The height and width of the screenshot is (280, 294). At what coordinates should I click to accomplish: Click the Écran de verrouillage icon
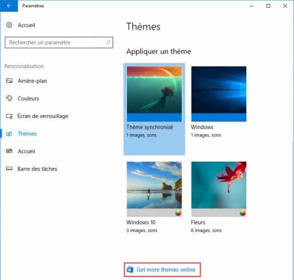9,116
